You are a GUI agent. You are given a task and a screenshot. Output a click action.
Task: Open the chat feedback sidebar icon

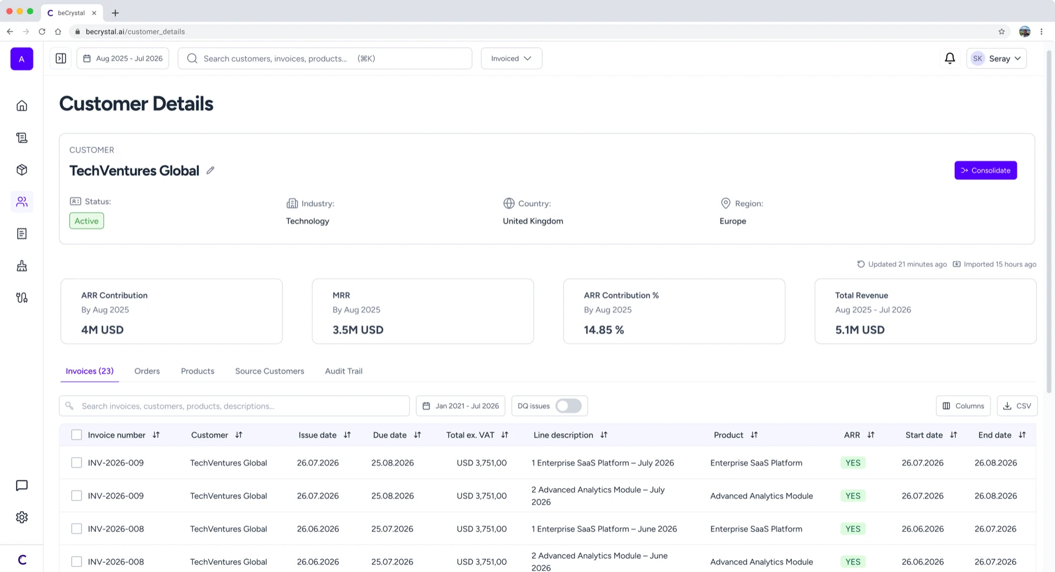22,485
